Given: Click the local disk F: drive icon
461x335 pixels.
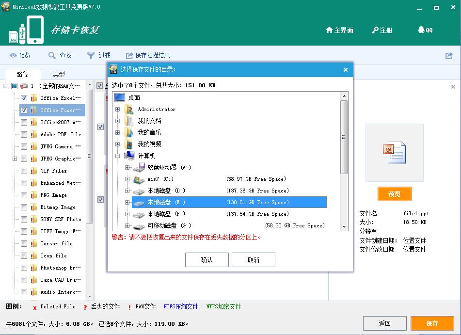Looking at the screenshot, I should 139,215.
